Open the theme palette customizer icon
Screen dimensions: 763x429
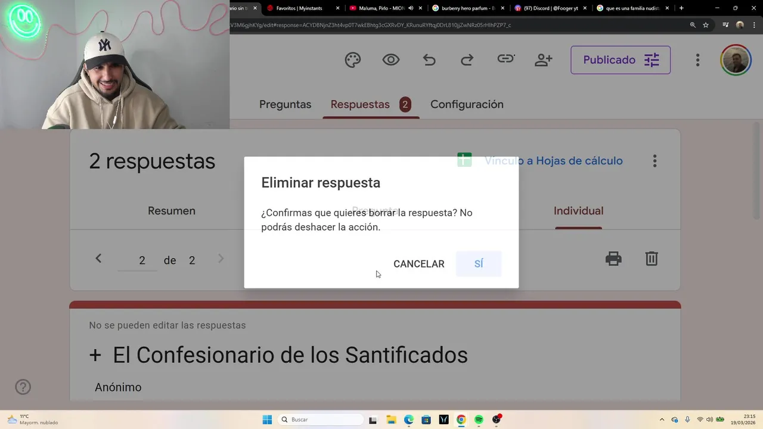click(x=353, y=60)
